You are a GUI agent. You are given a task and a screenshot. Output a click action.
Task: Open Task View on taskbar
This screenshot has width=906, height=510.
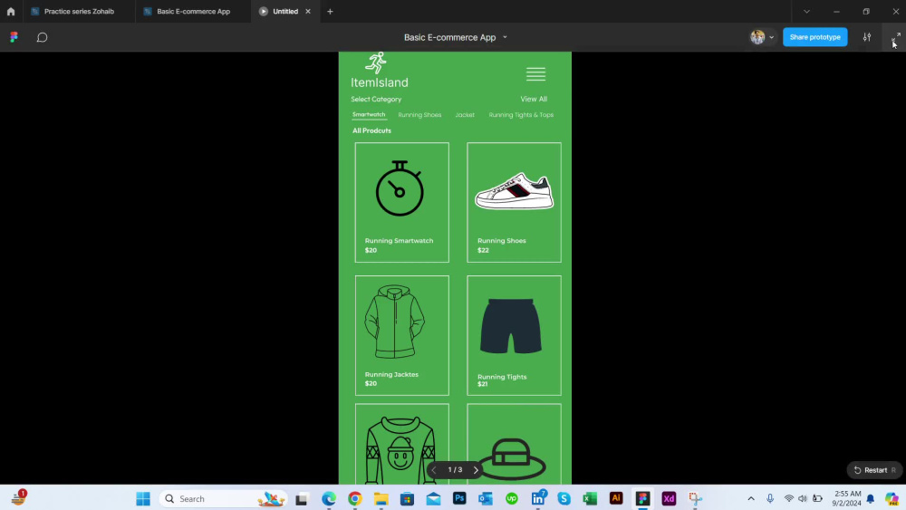[x=302, y=498]
